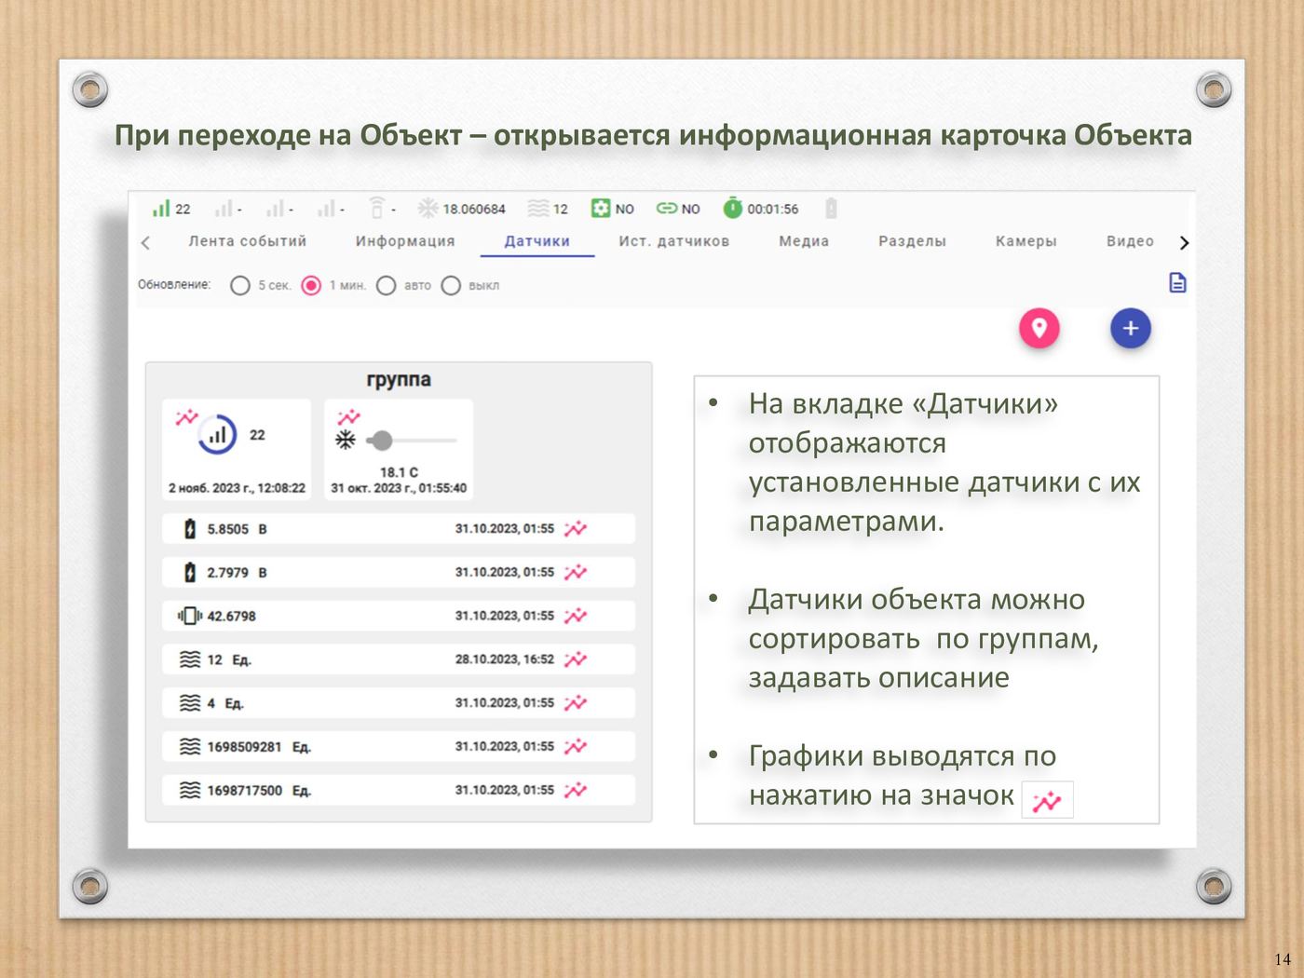Click the value 1698509281 Ед.

[259, 747]
